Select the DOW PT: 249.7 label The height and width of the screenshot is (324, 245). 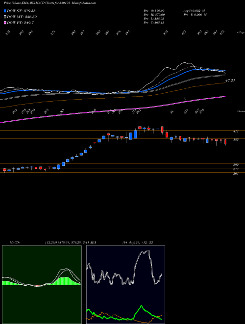[x=20, y=23]
